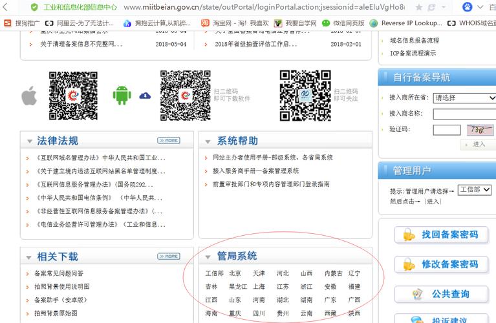Collapse the 法律法规 section triangle
Screen dimensions: 496x323
pos(30,141)
